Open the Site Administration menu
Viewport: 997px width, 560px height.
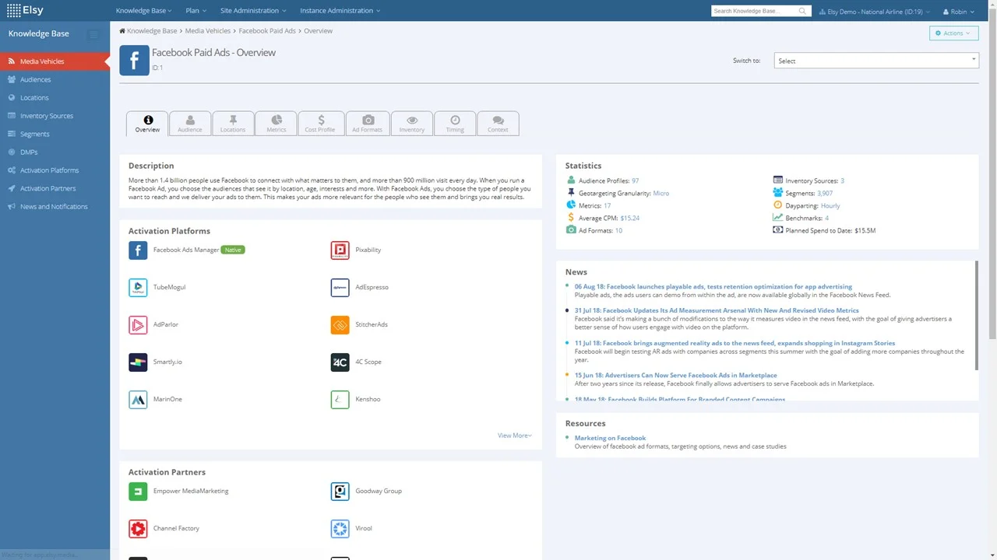253,11
